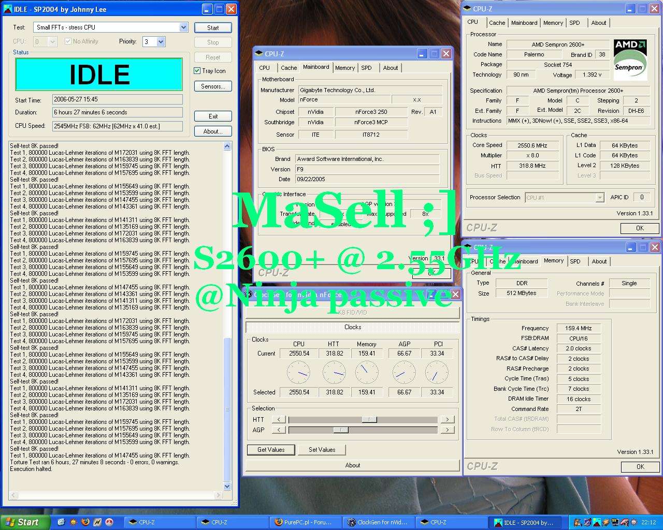Toggle the Tray Icon checkbox in SP2004
The height and width of the screenshot is (530, 663).
point(197,71)
